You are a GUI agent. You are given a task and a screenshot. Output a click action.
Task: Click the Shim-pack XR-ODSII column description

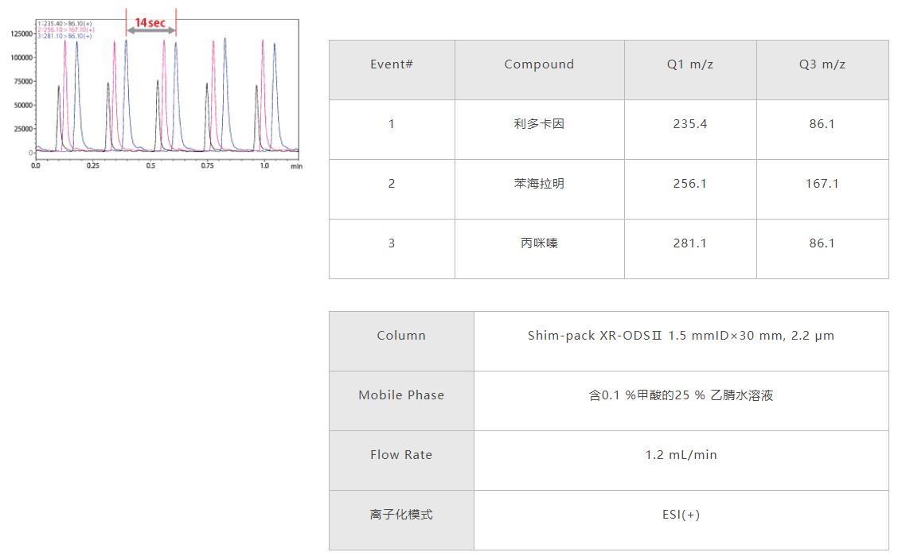point(681,336)
